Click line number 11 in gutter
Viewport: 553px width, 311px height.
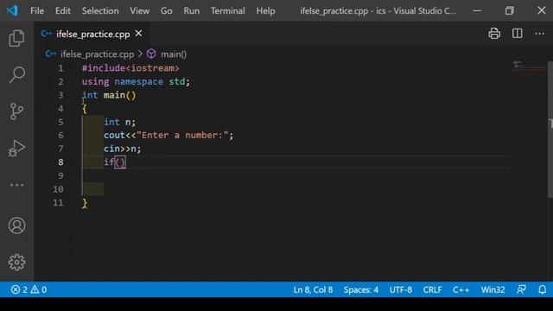[58, 203]
